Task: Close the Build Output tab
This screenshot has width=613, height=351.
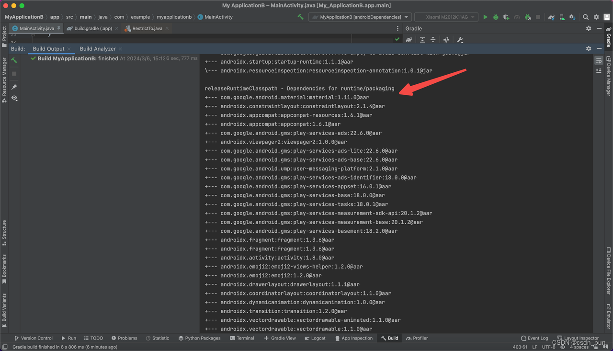Action: [x=69, y=49]
